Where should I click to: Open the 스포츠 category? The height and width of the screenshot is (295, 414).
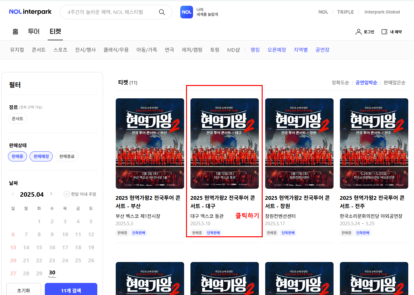[60, 50]
